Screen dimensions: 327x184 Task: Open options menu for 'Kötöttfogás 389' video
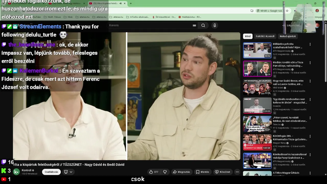(x=310, y=136)
